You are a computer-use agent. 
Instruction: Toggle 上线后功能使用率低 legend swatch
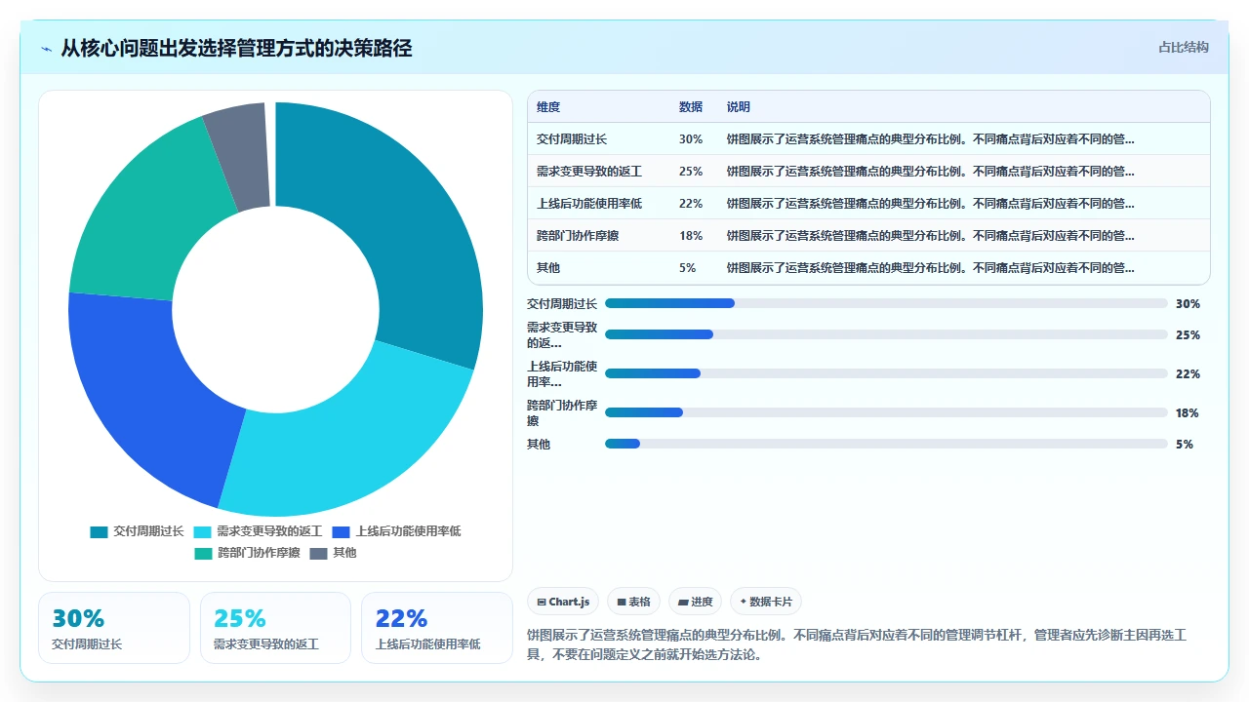[x=341, y=531]
